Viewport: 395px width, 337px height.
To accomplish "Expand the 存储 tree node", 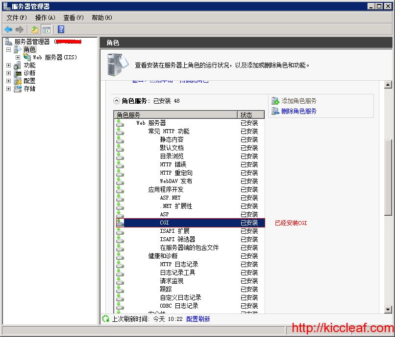I will (x=8, y=89).
